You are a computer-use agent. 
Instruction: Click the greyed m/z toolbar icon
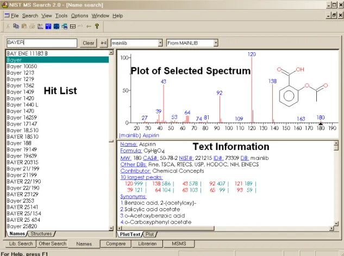click(x=80, y=26)
